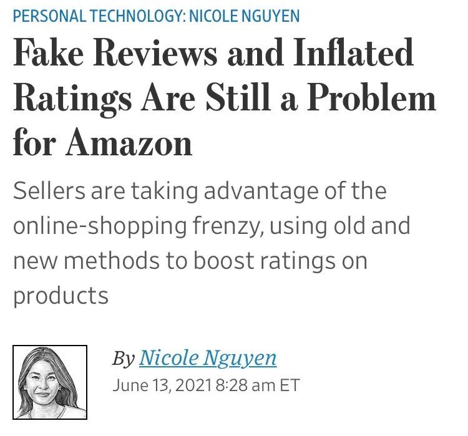Click the word Reviews in the headline

click(x=155, y=52)
